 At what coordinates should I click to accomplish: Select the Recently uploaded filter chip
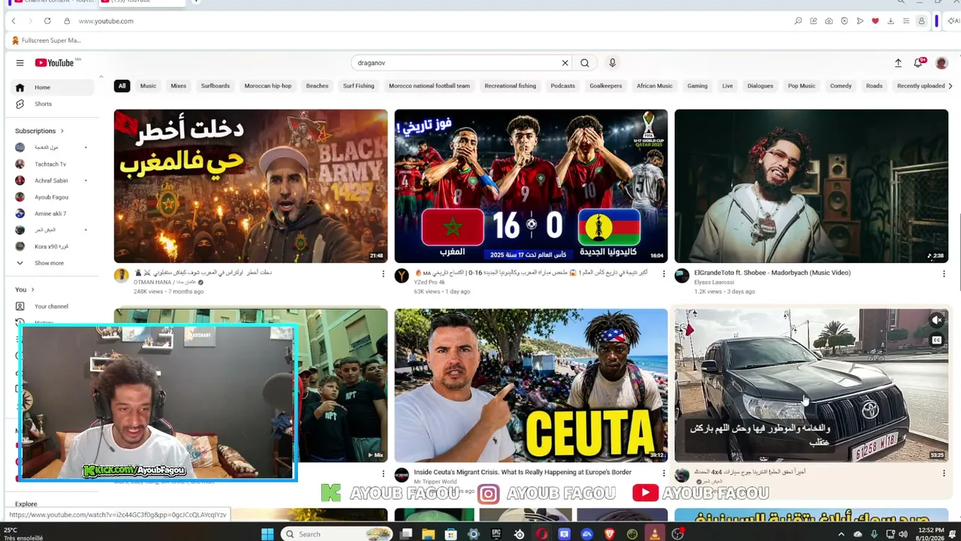click(921, 86)
